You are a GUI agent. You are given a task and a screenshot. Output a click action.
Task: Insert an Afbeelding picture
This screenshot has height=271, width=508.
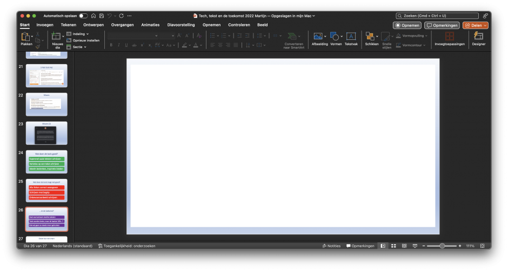coord(319,39)
